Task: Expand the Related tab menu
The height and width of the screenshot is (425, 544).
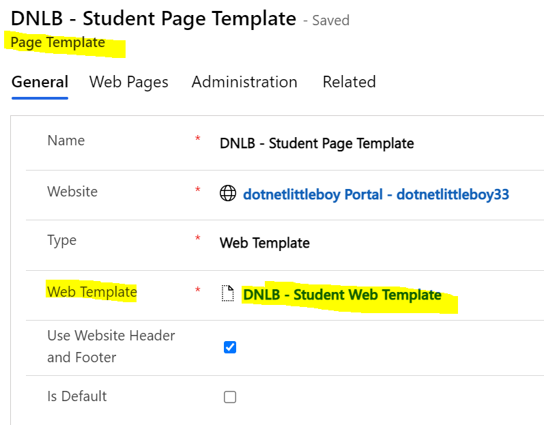Action: (x=349, y=82)
